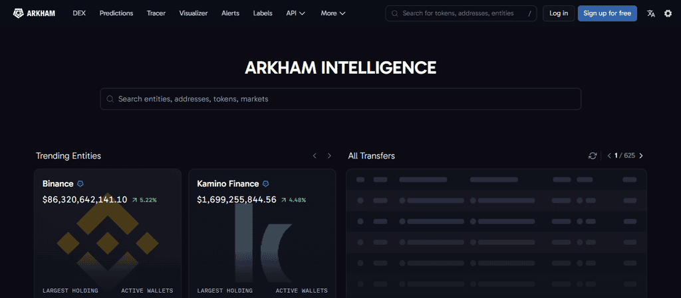Click the Kamino 4.48% change indicator

[293, 200]
